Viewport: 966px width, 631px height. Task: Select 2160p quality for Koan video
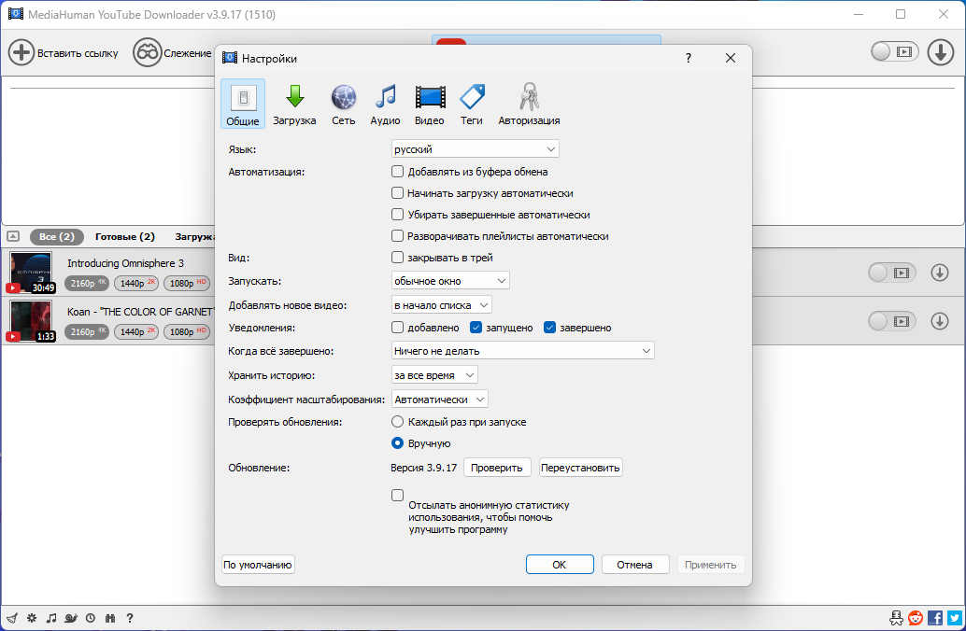coord(87,331)
